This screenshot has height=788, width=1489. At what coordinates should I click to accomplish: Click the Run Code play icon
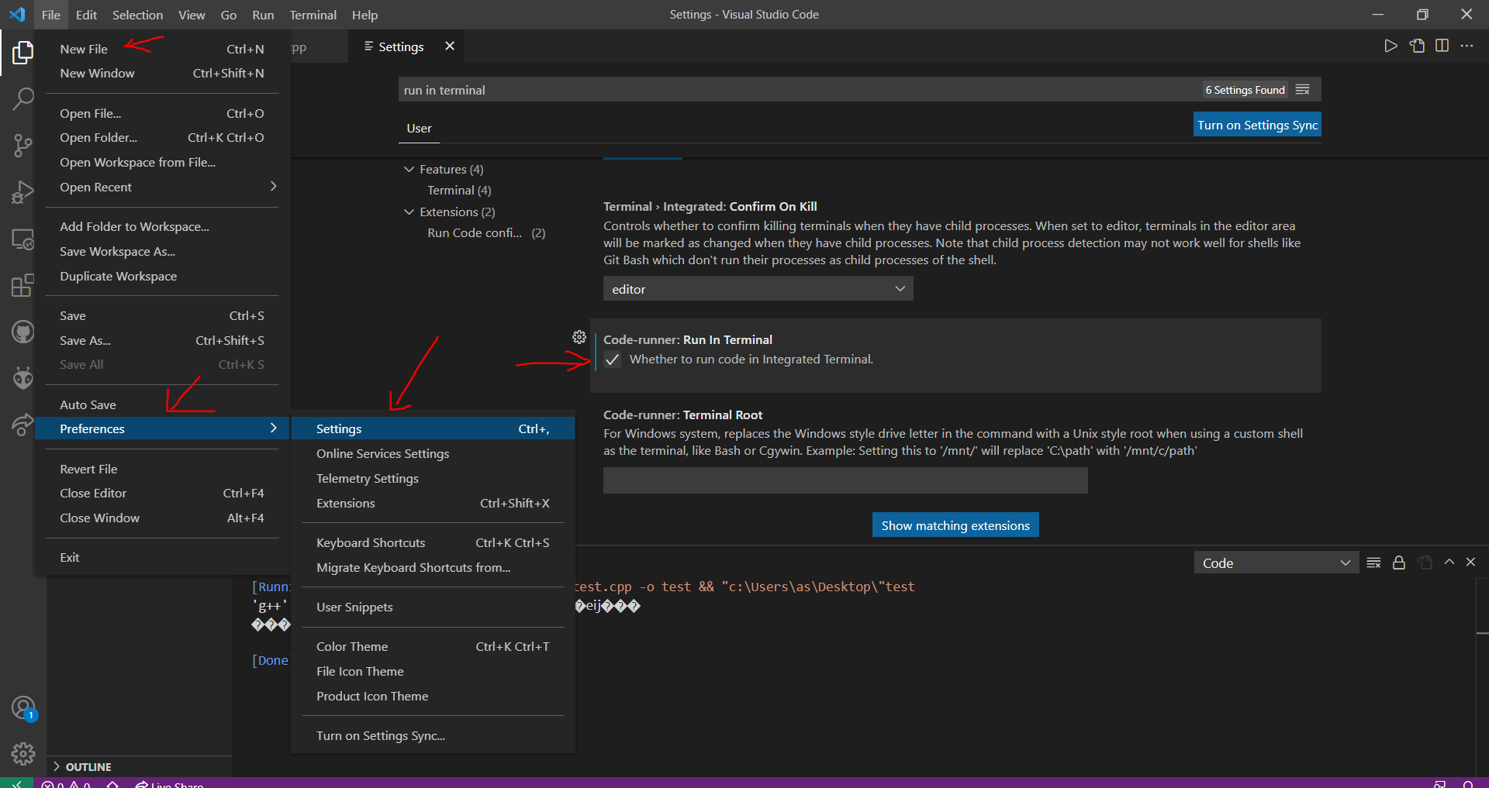(x=1391, y=46)
